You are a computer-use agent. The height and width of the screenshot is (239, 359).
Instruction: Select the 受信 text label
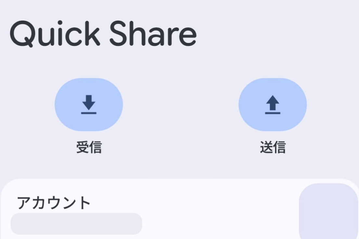[x=89, y=147]
